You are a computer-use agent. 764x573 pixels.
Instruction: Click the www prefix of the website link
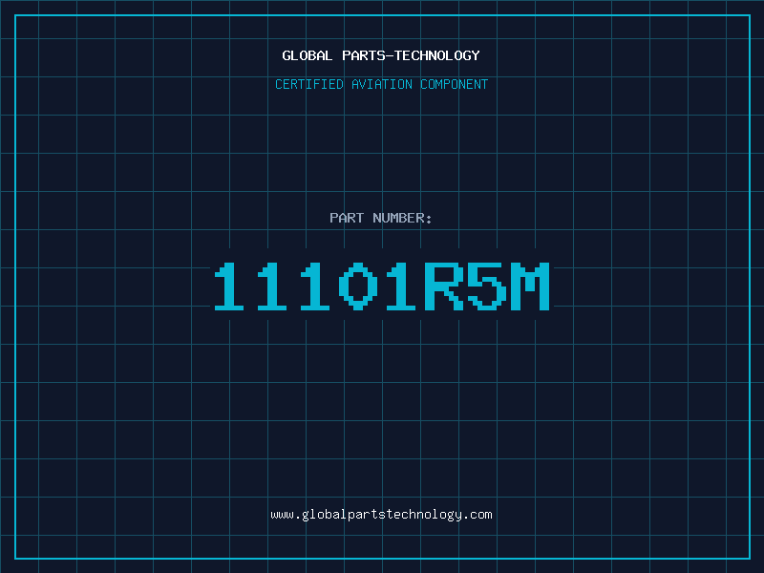point(283,515)
